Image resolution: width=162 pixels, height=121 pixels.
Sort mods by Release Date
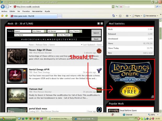click(x=42, y=45)
